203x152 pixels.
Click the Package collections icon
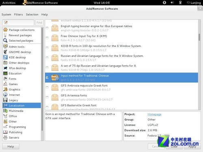click(5, 30)
